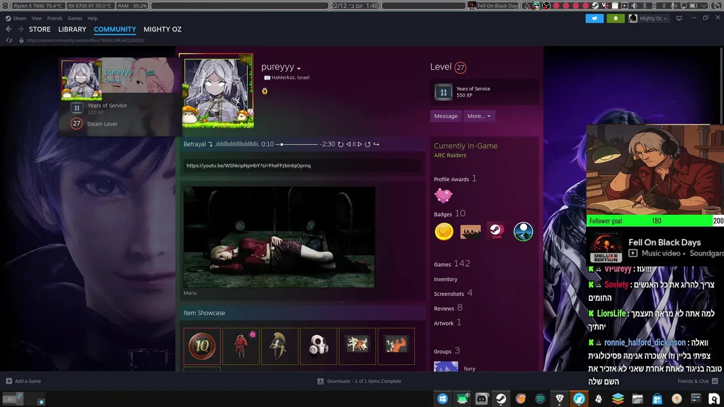Open the file manager from the taskbar
The image size is (724, 407).
pyautogui.click(x=637, y=399)
